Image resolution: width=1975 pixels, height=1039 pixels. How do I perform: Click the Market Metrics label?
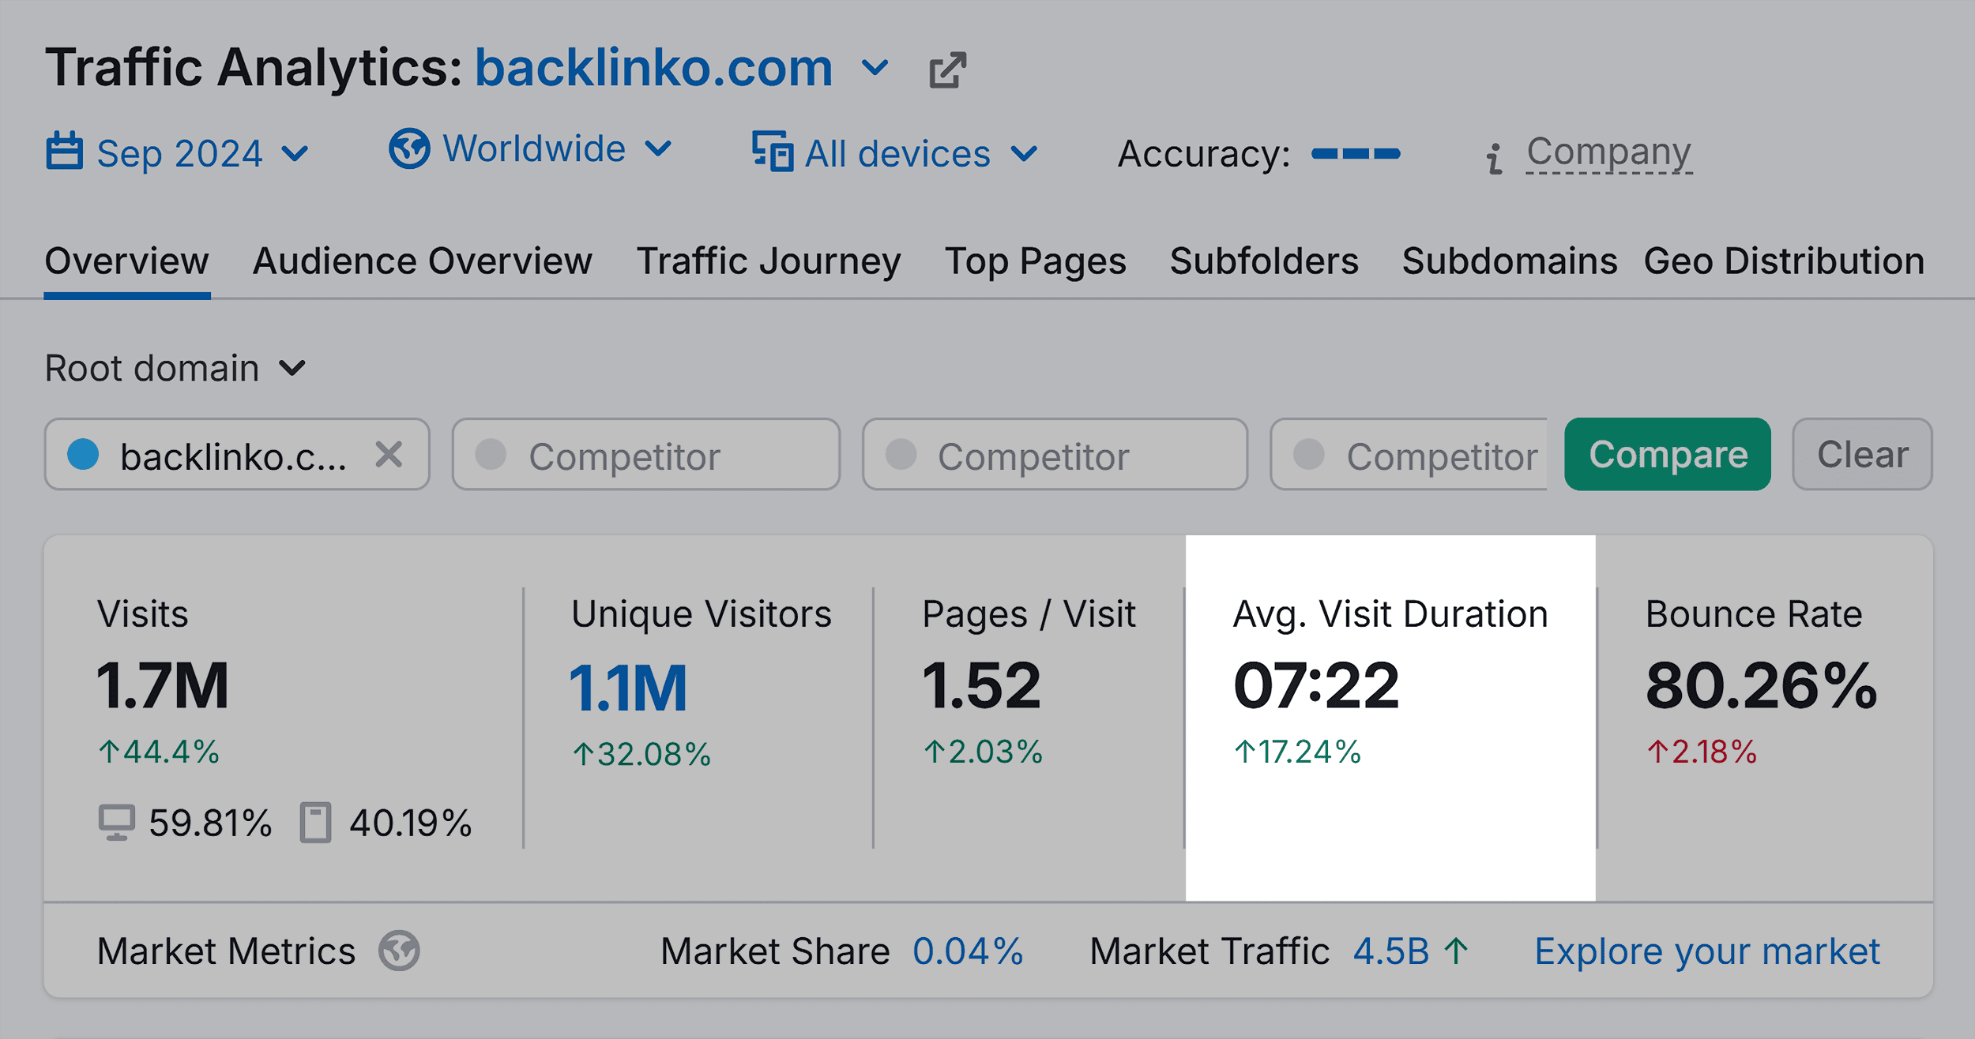pyautogui.click(x=226, y=951)
